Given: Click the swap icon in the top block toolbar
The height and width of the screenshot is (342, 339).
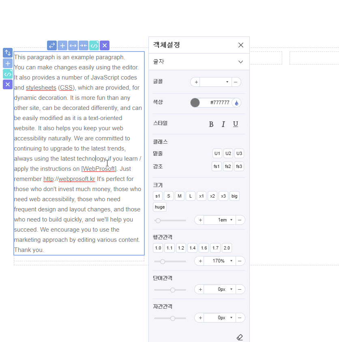Looking at the screenshot, I should 52,45.
